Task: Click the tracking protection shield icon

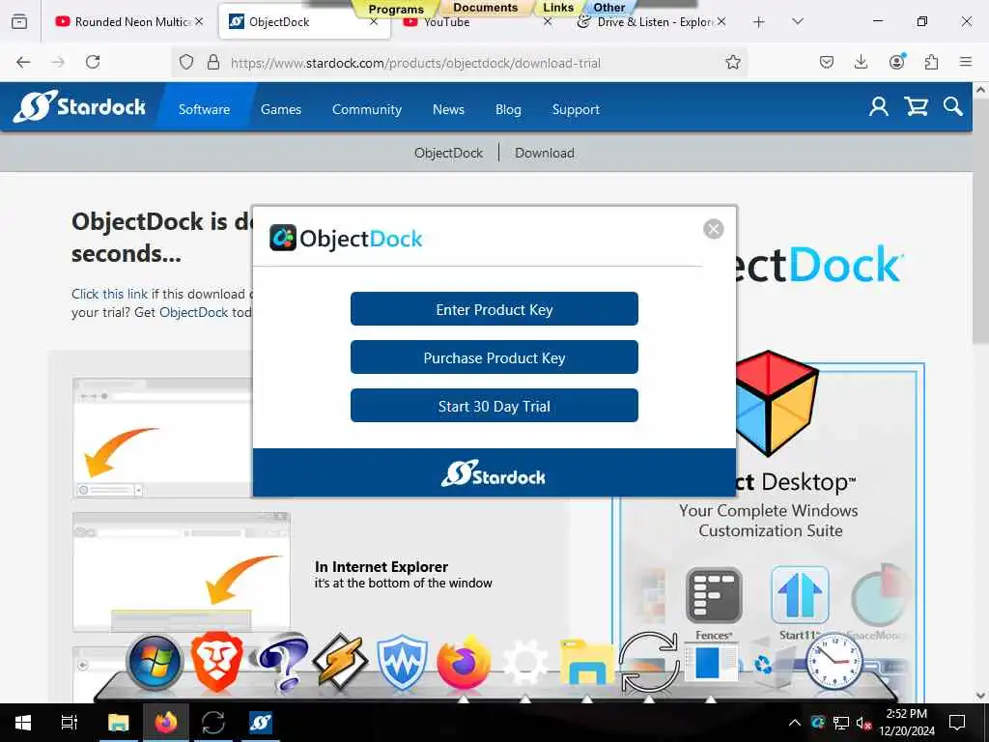Action: (x=186, y=62)
